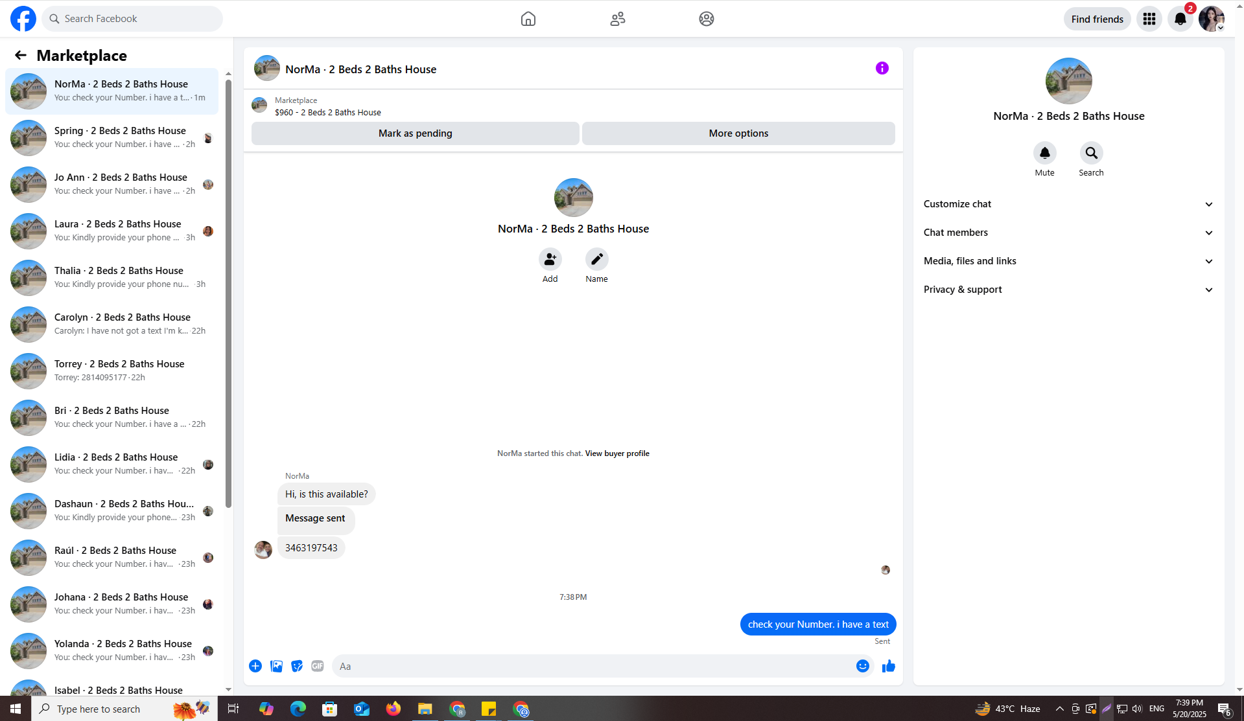
Task: Click scroll down arrow of chat list
Action: 228,690
